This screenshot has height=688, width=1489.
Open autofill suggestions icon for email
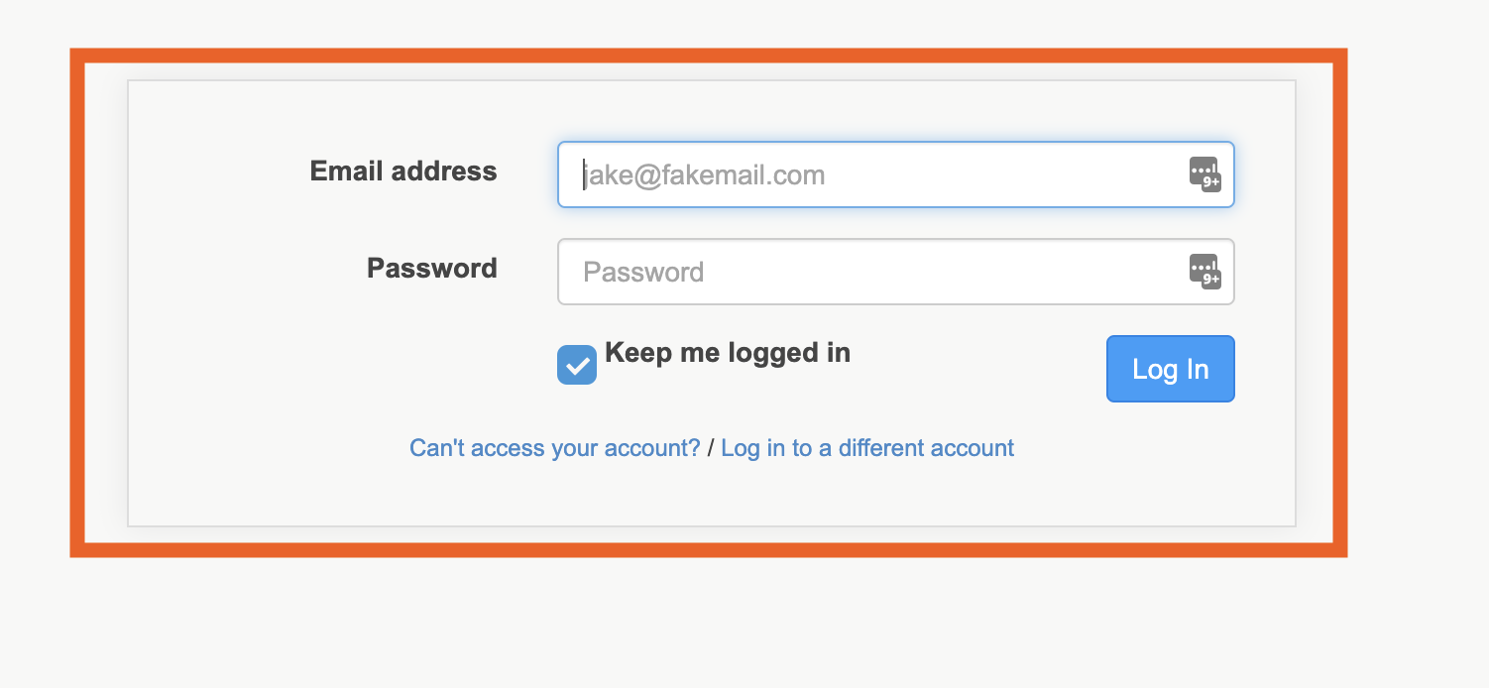[x=1204, y=174]
